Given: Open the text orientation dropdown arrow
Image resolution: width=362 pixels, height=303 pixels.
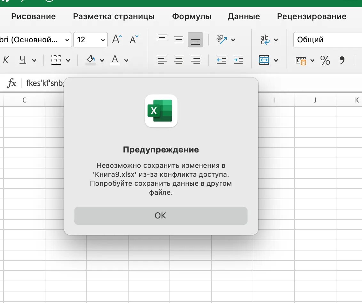Looking at the screenshot, I should click(x=233, y=40).
